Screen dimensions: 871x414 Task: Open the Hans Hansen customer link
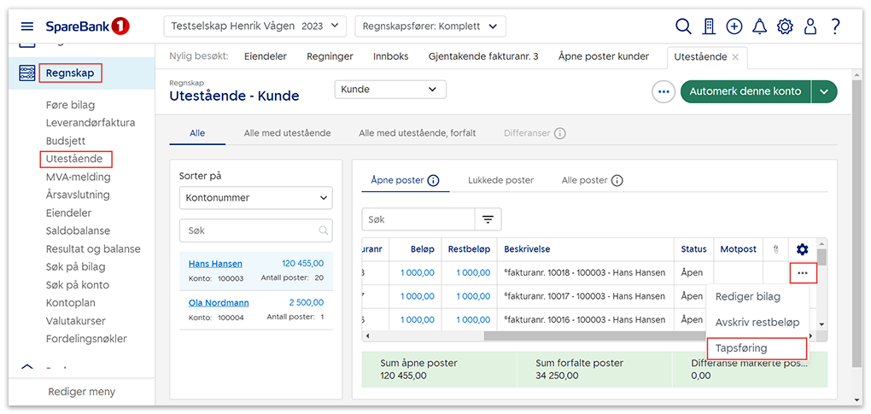(215, 264)
